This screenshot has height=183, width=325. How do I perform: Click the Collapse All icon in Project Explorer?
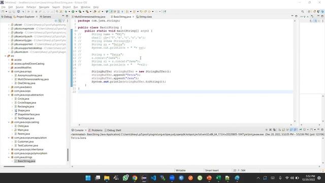point(56,21)
